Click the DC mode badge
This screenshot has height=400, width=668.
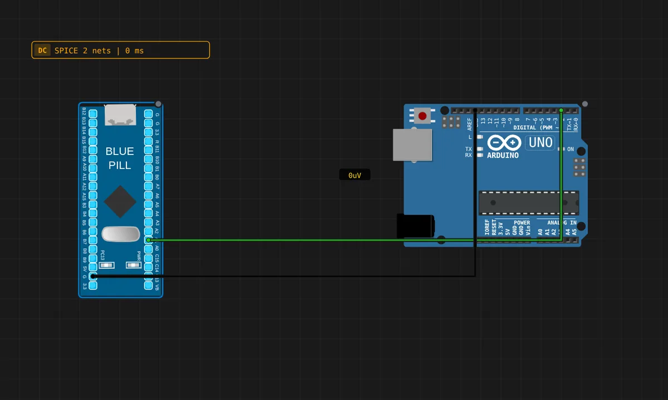42,51
